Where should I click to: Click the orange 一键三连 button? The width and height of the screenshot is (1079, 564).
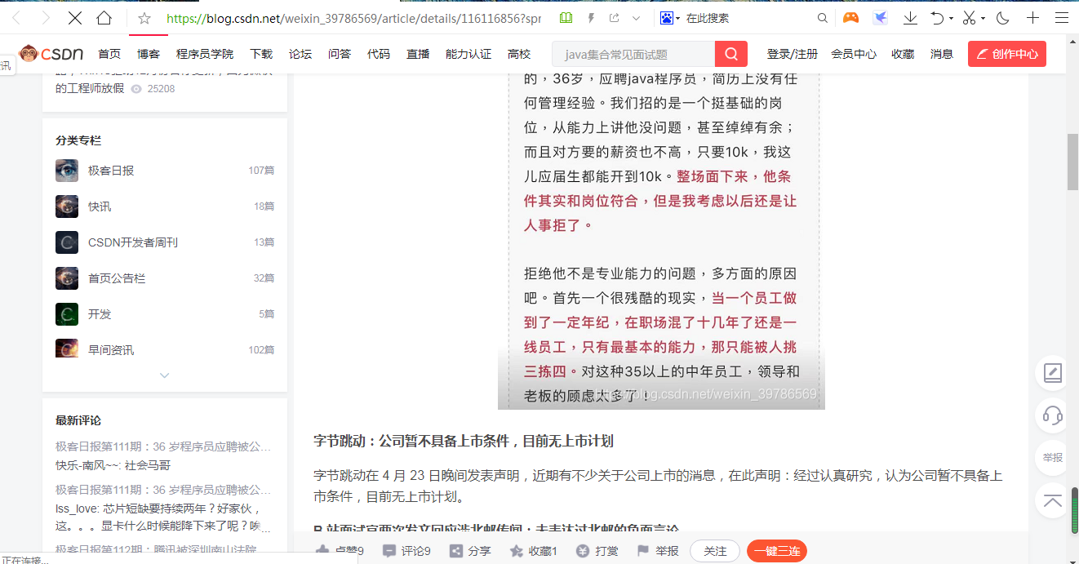(x=777, y=551)
